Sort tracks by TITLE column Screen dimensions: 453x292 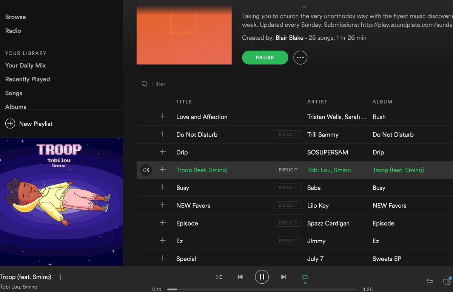click(x=184, y=102)
